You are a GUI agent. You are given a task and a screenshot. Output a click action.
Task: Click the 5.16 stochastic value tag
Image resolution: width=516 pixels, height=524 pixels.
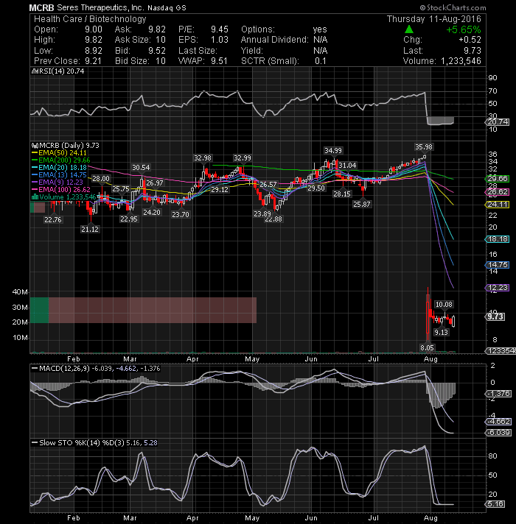point(495,504)
